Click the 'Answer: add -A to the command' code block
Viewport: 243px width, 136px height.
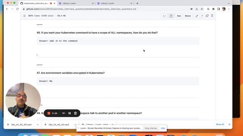click(x=118, y=41)
